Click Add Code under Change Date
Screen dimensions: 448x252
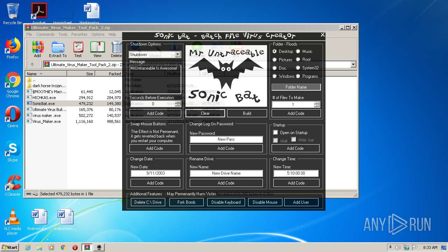(155, 183)
